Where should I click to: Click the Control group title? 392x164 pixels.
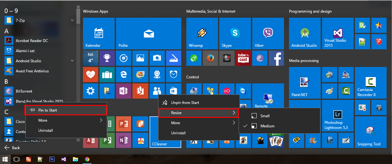pos(193,77)
